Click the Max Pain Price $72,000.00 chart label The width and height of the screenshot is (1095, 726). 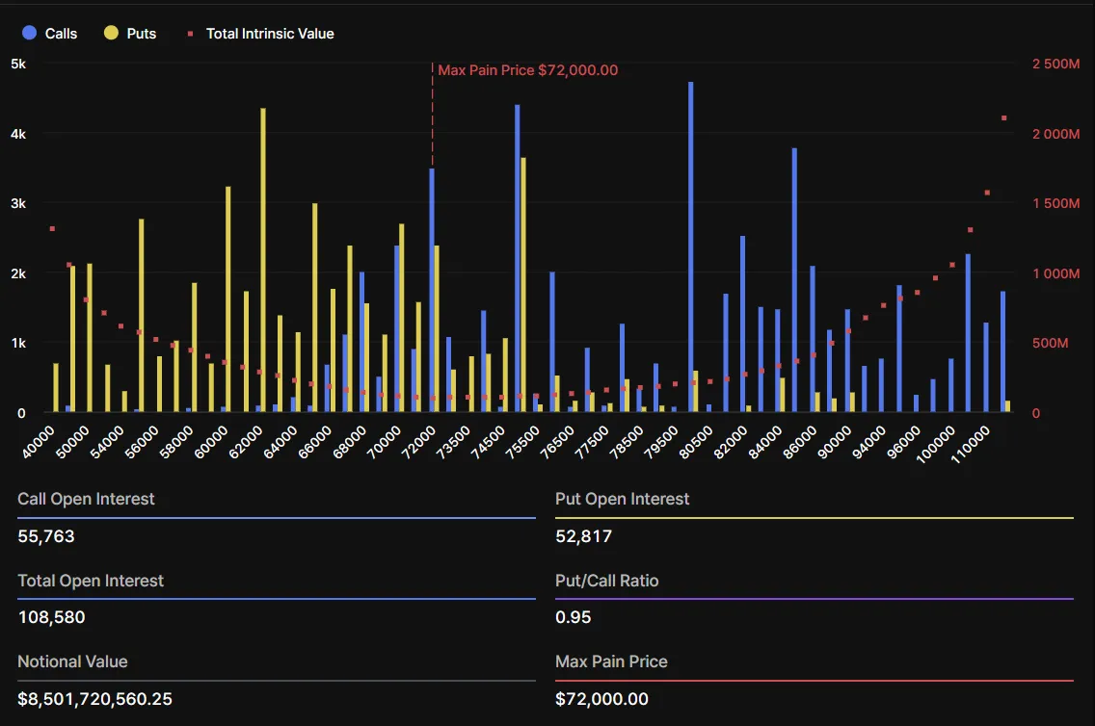(x=527, y=70)
